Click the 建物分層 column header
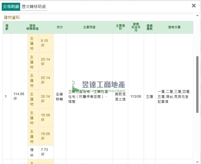Screen dimensions: 201x164 (174, 27)
